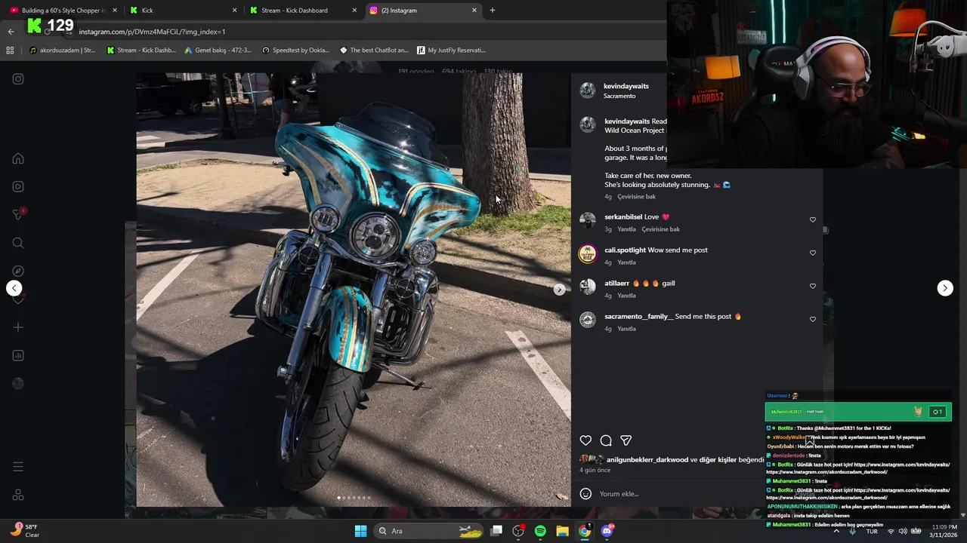Open the My JustFly Reservation bookmark
Image resolution: width=967 pixels, height=543 pixels.
(452, 51)
